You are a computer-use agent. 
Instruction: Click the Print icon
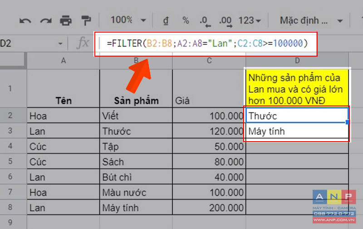click(66, 20)
